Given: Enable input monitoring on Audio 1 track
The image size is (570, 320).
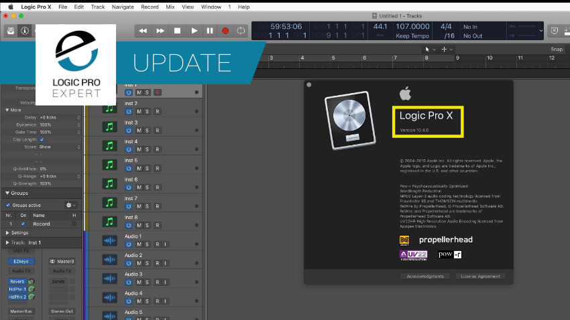Looking at the screenshot, I should 165,244.
